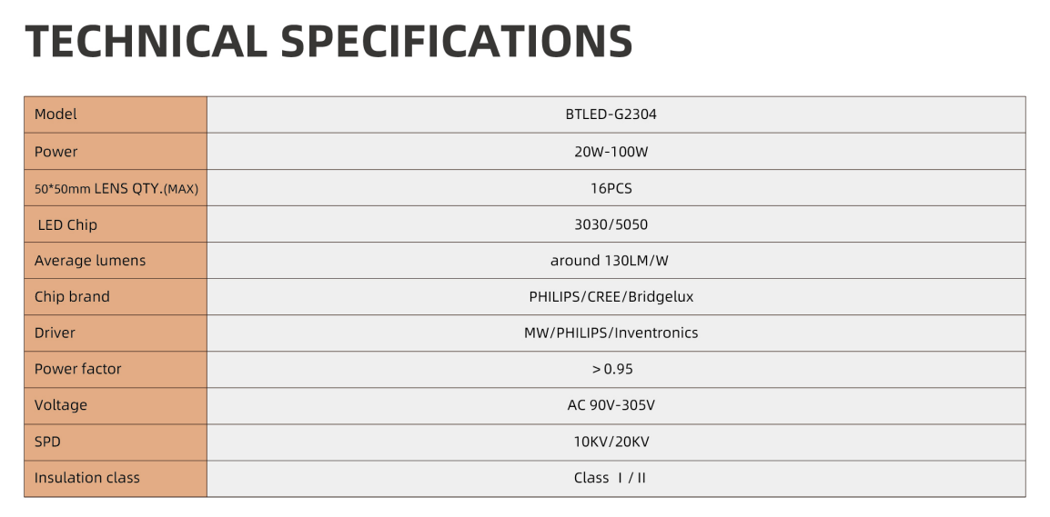Click the 3030/5050 chip value
The image size is (1050, 517).
pos(611,224)
